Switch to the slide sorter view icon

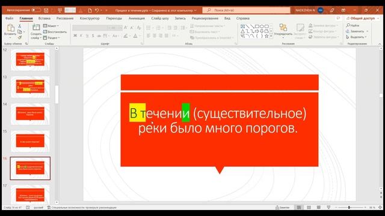[x=309, y=208]
